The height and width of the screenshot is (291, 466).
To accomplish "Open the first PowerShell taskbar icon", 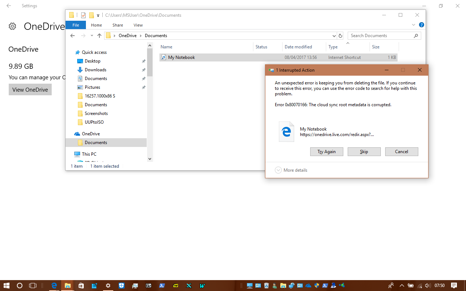I will [162, 286].
